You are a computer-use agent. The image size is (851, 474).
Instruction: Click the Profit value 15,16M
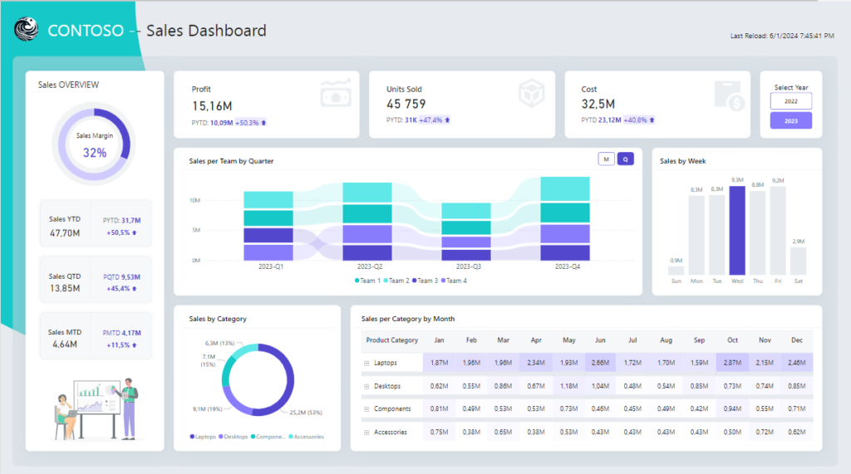[212, 106]
